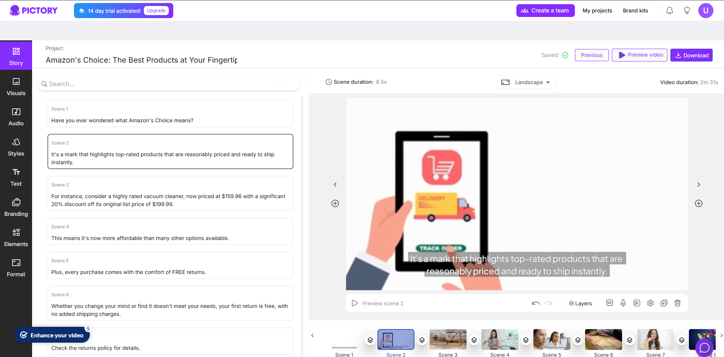The width and height of the screenshot is (724, 357).
Task: Select the Scene 5 FREE returns script
Action: click(170, 265)
